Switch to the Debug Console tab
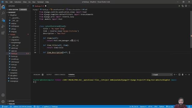 point(60,75)
